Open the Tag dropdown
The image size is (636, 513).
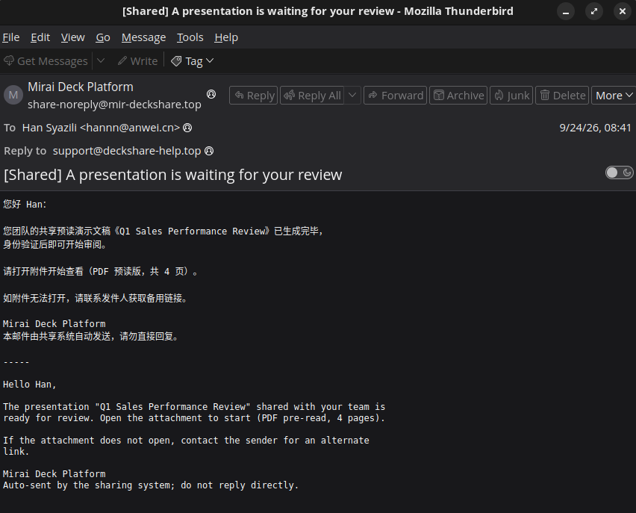pyautogui.click(x=193, y=61)
